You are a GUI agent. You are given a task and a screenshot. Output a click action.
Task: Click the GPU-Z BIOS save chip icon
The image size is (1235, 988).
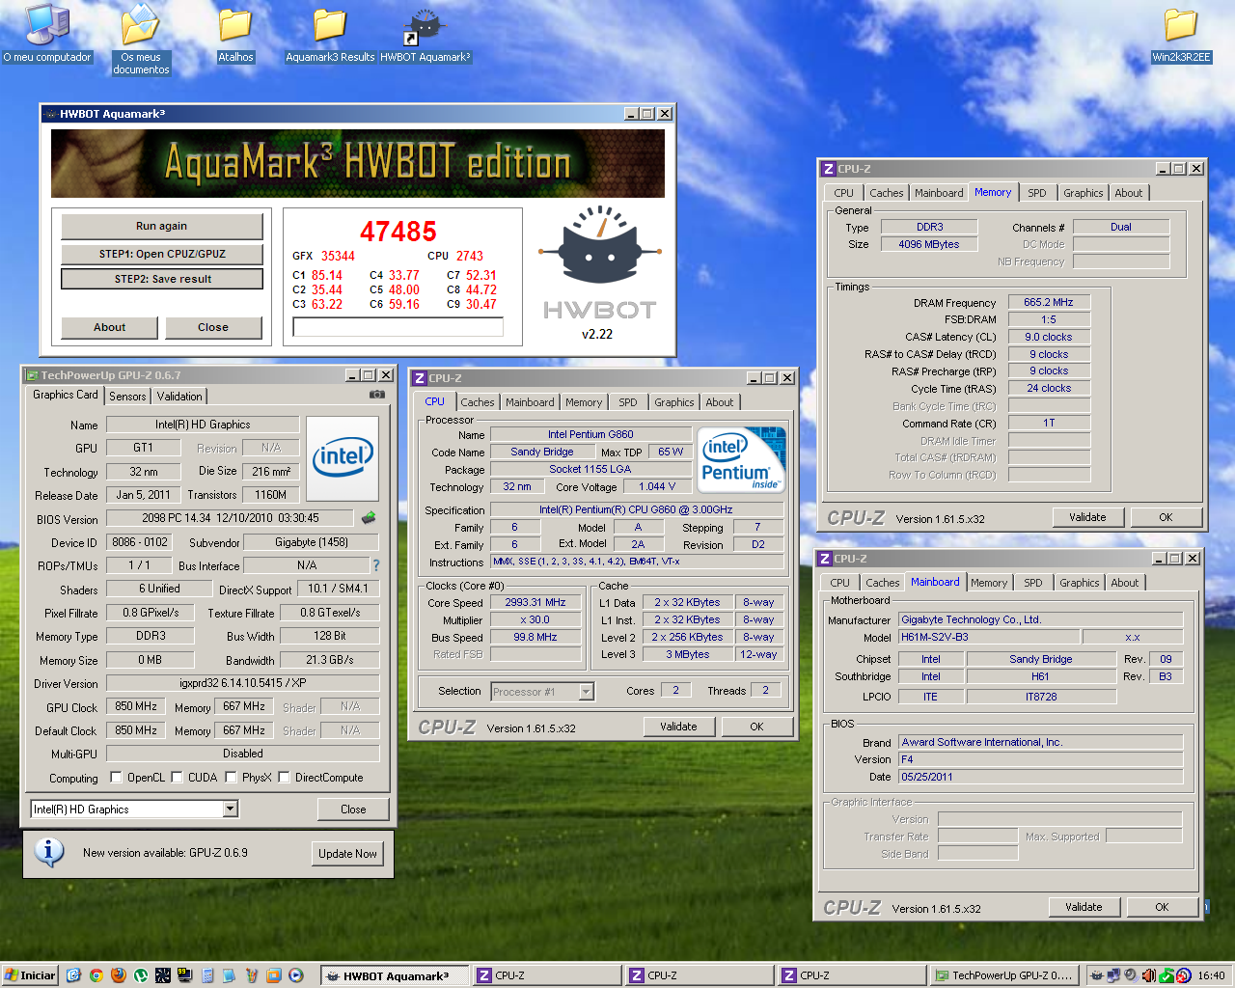pos(369,518)
